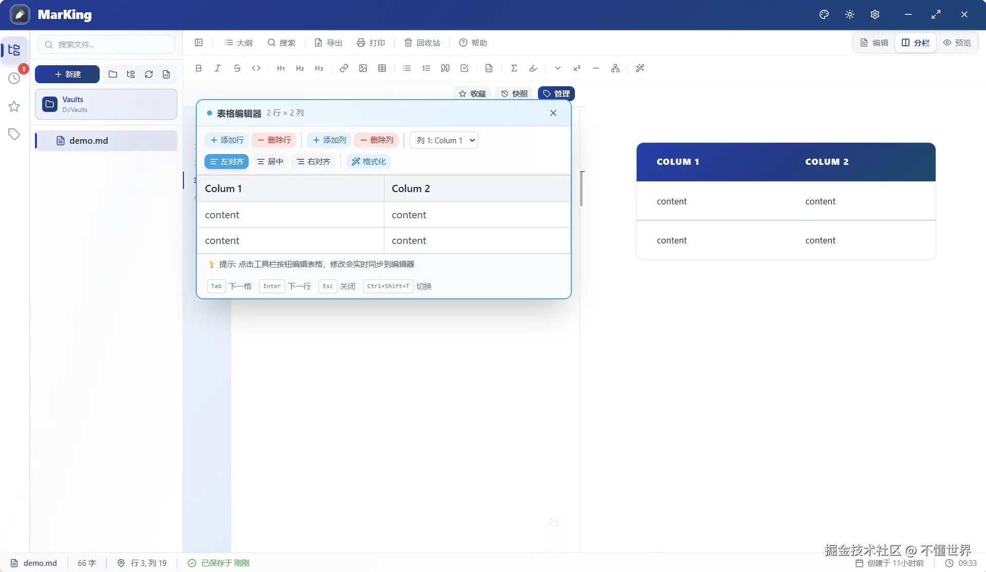Select 左对齐 alignment in table editor

tap(226, 161)
